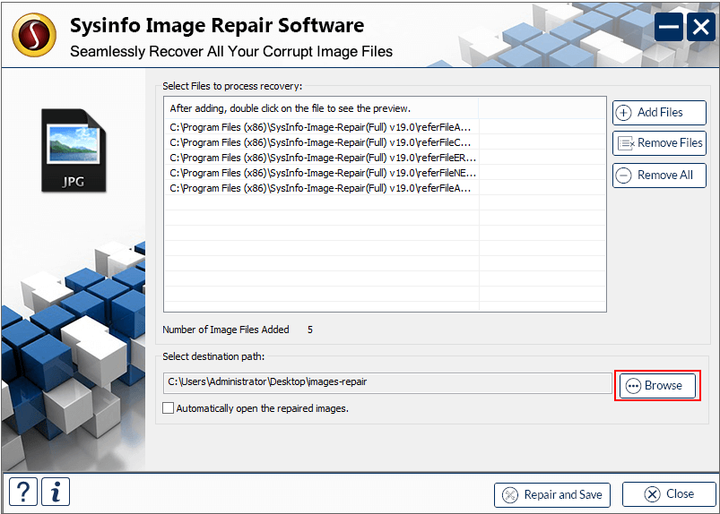The height and width of the screenshot is (514, 720).
Task: Click the Close button at the bottom right
Action: click(x=669, y=494)
